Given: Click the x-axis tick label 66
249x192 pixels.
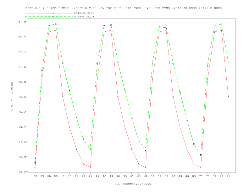Looking at the screenshot, I should click(187, 176).
